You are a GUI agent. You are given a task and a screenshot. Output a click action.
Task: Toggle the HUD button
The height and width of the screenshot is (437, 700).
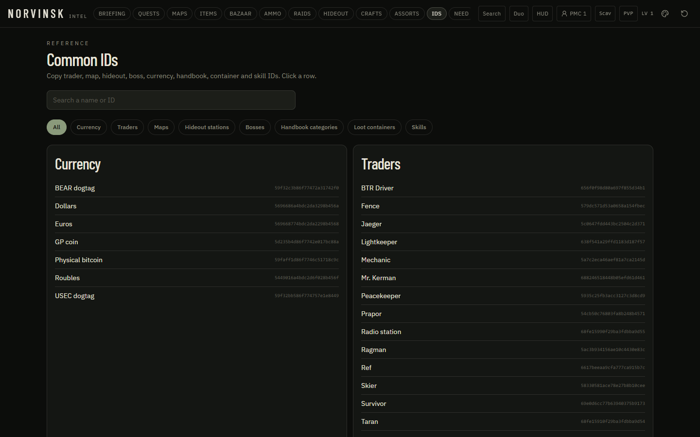542,14
